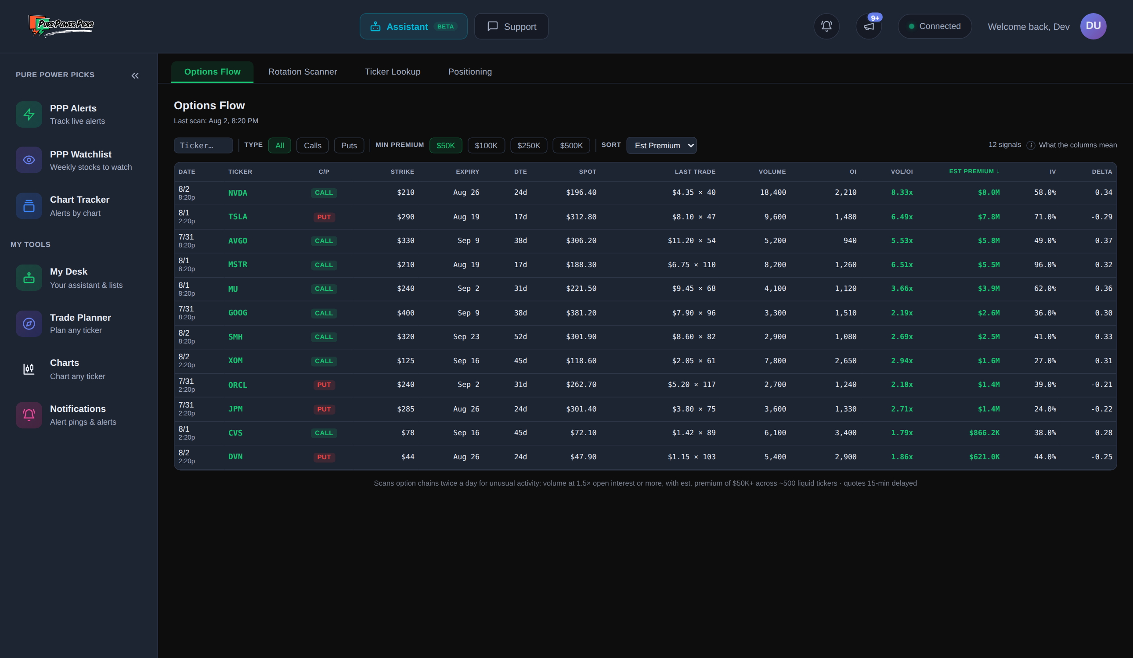This screenshot has height=658, width=1133.
Task: Switch to the Options Flow tab
Action: [212, 72]
